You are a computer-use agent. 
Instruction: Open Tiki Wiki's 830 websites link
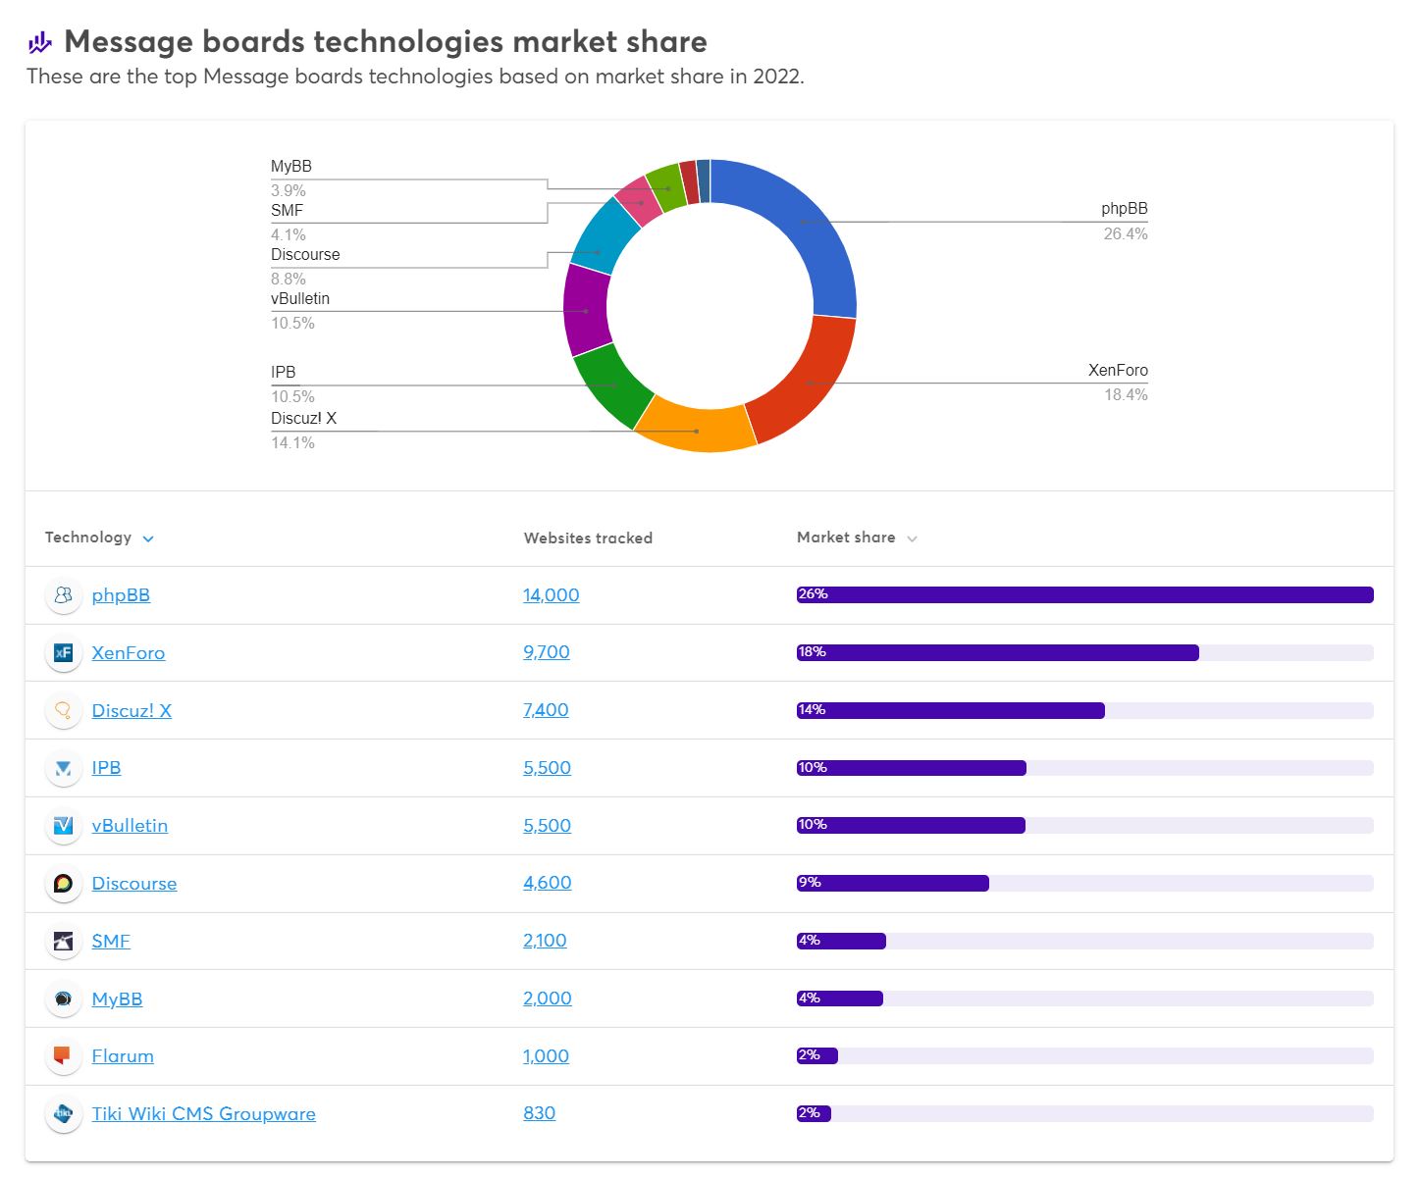[x=539, y=1113]
